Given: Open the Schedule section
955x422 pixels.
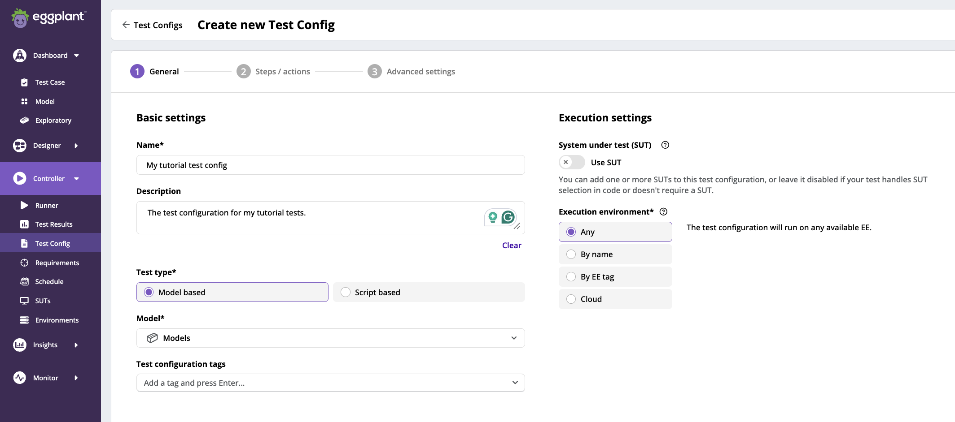Looking at the screenshot, I should click(49, 281).
